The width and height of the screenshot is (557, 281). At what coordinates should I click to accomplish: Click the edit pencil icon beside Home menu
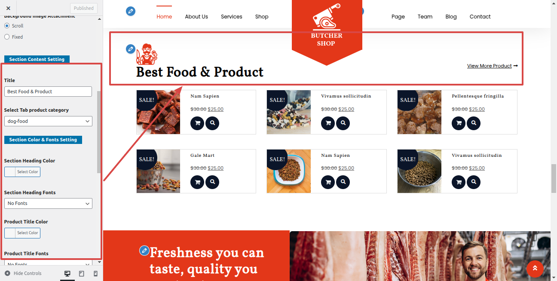[131, 12]
